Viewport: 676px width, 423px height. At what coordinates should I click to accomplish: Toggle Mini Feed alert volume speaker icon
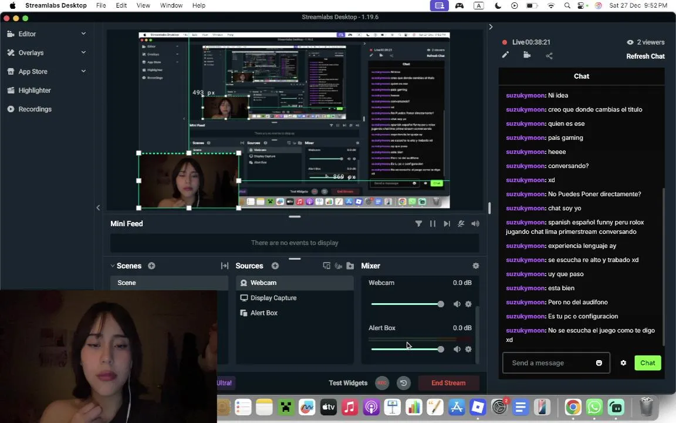[475, 224]
